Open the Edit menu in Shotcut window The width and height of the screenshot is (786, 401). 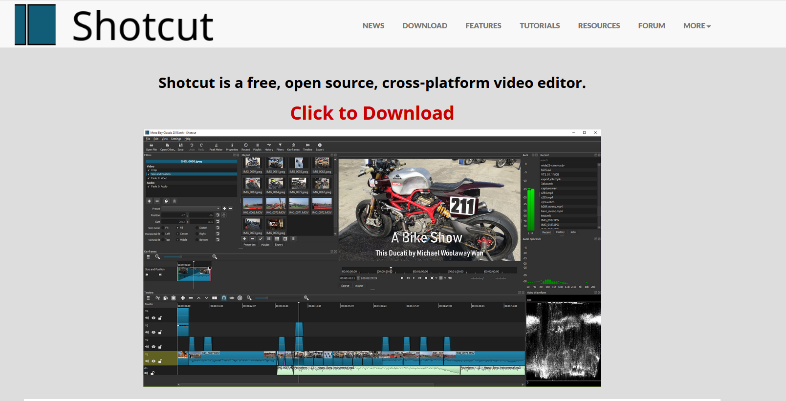pos(156,139)
